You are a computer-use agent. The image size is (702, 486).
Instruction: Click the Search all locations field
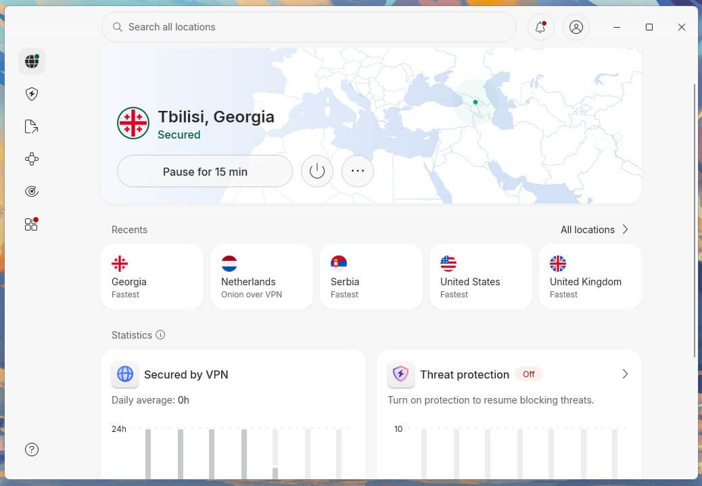(309, 27)
